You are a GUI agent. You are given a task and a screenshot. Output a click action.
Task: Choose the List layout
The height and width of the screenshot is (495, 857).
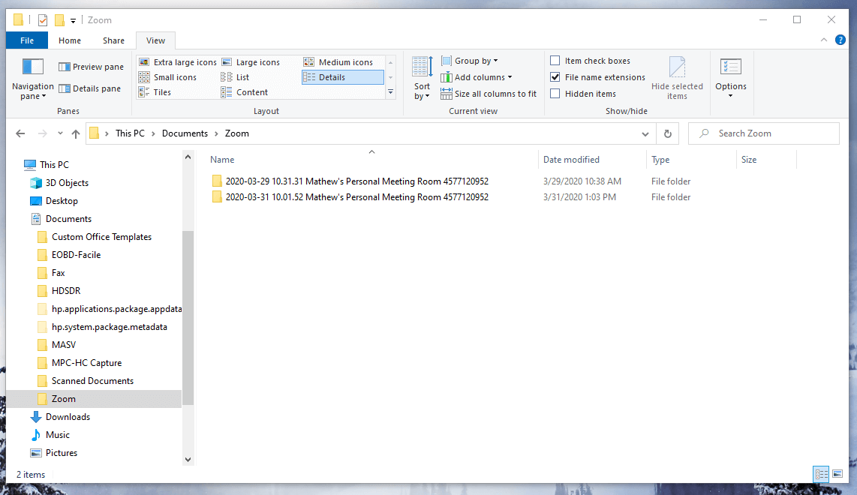236,77
